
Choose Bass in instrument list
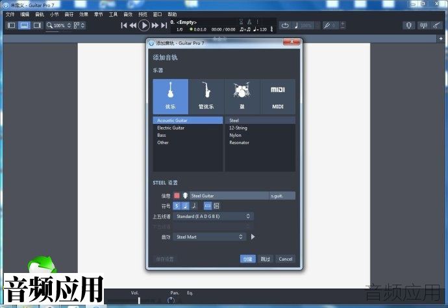coord(188,135)
